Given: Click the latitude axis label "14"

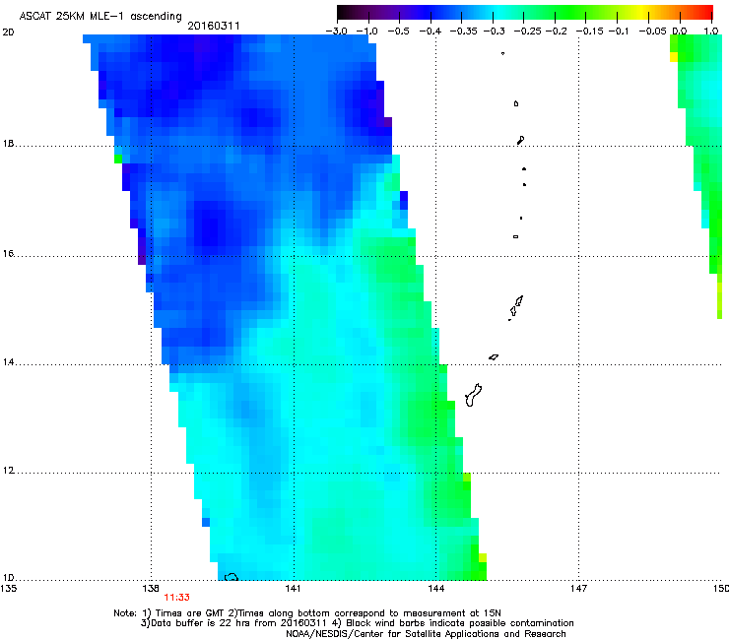Looking at the screenshot, I should (8, 362).
